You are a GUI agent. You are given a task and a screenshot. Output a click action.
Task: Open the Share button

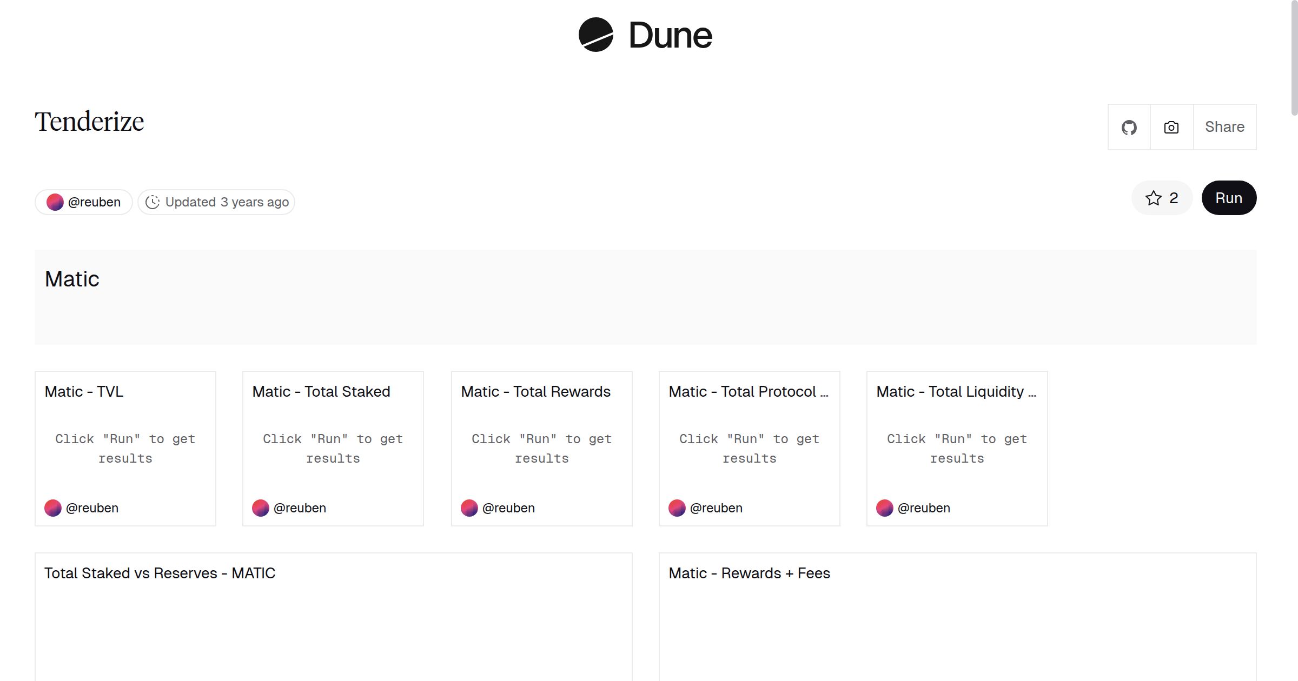coord(1224,128)
